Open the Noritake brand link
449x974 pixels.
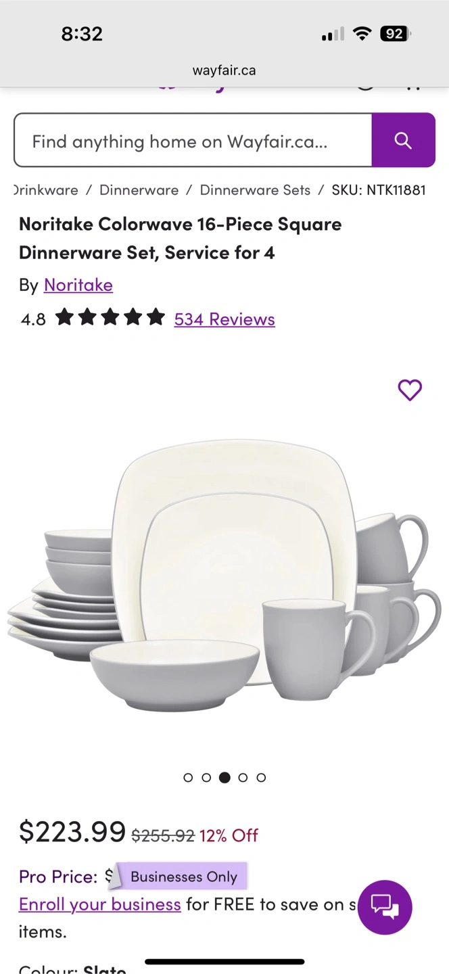click(x=78, y=285)
